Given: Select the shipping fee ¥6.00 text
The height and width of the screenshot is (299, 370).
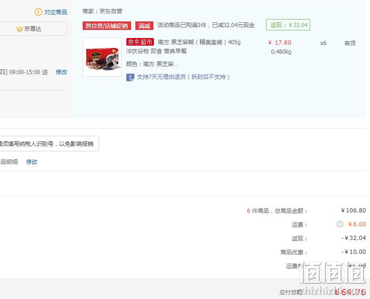Looking at the screenshot, I should 357,224.
